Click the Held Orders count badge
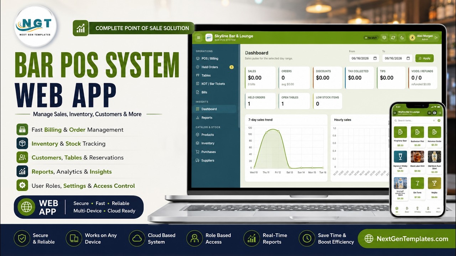Screen dimensions: 456x256 (x=232, y=67)
